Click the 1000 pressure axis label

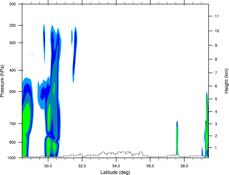12,158
